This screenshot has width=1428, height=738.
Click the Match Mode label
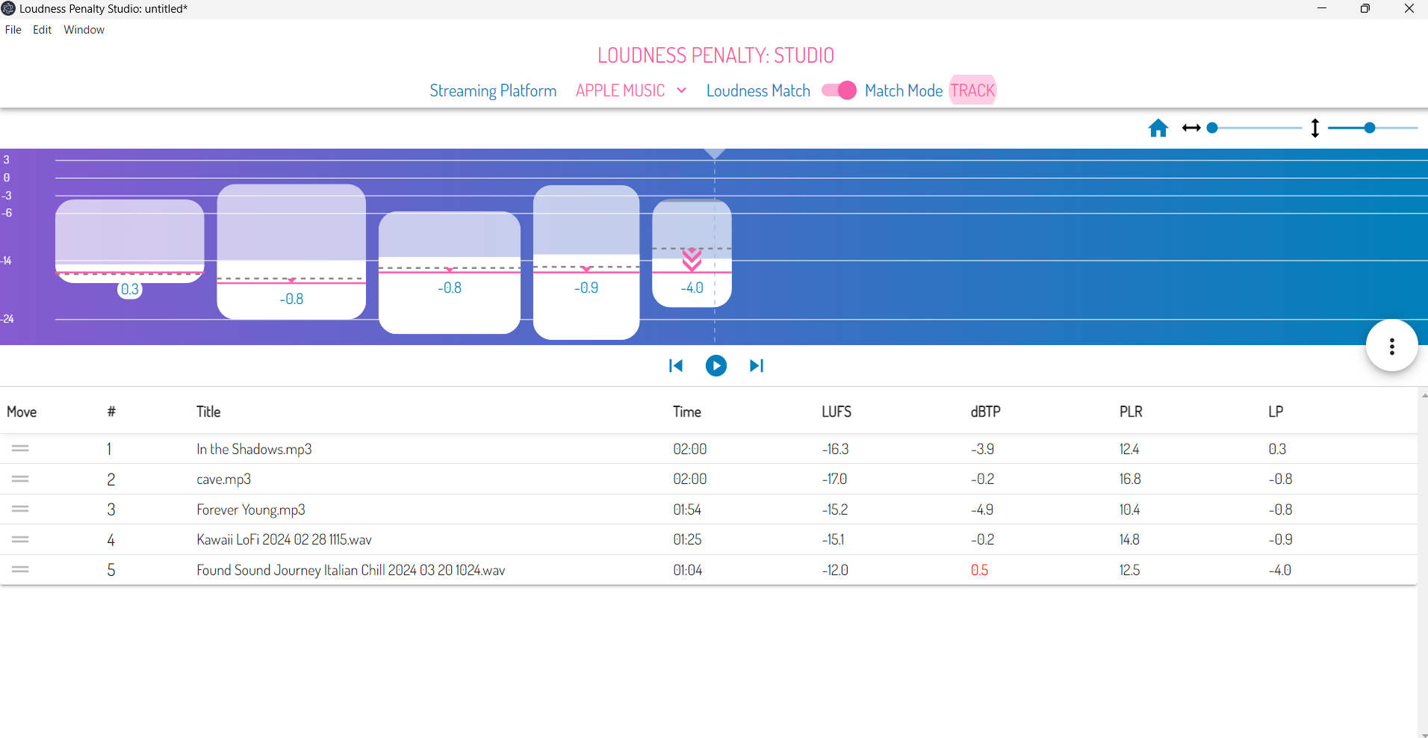(x=904, y=90)
